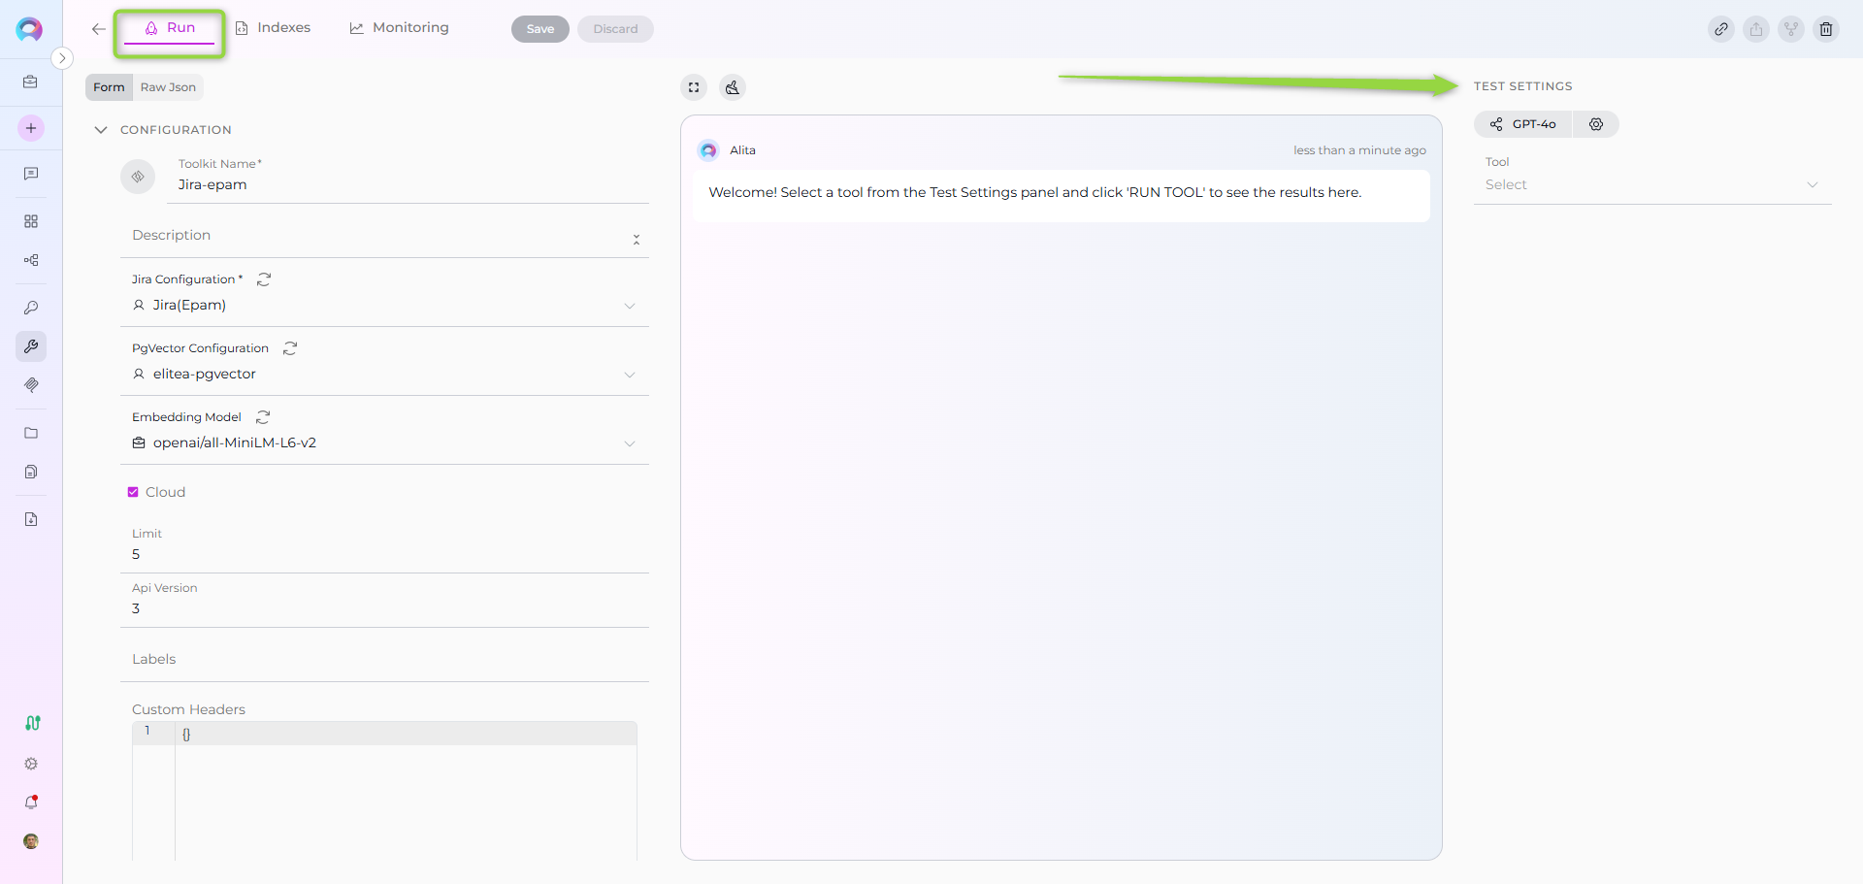The width and height of the screenshot is (1863, 884).
Task: Click the fullscreen expand chat icon
Action: 694,87
